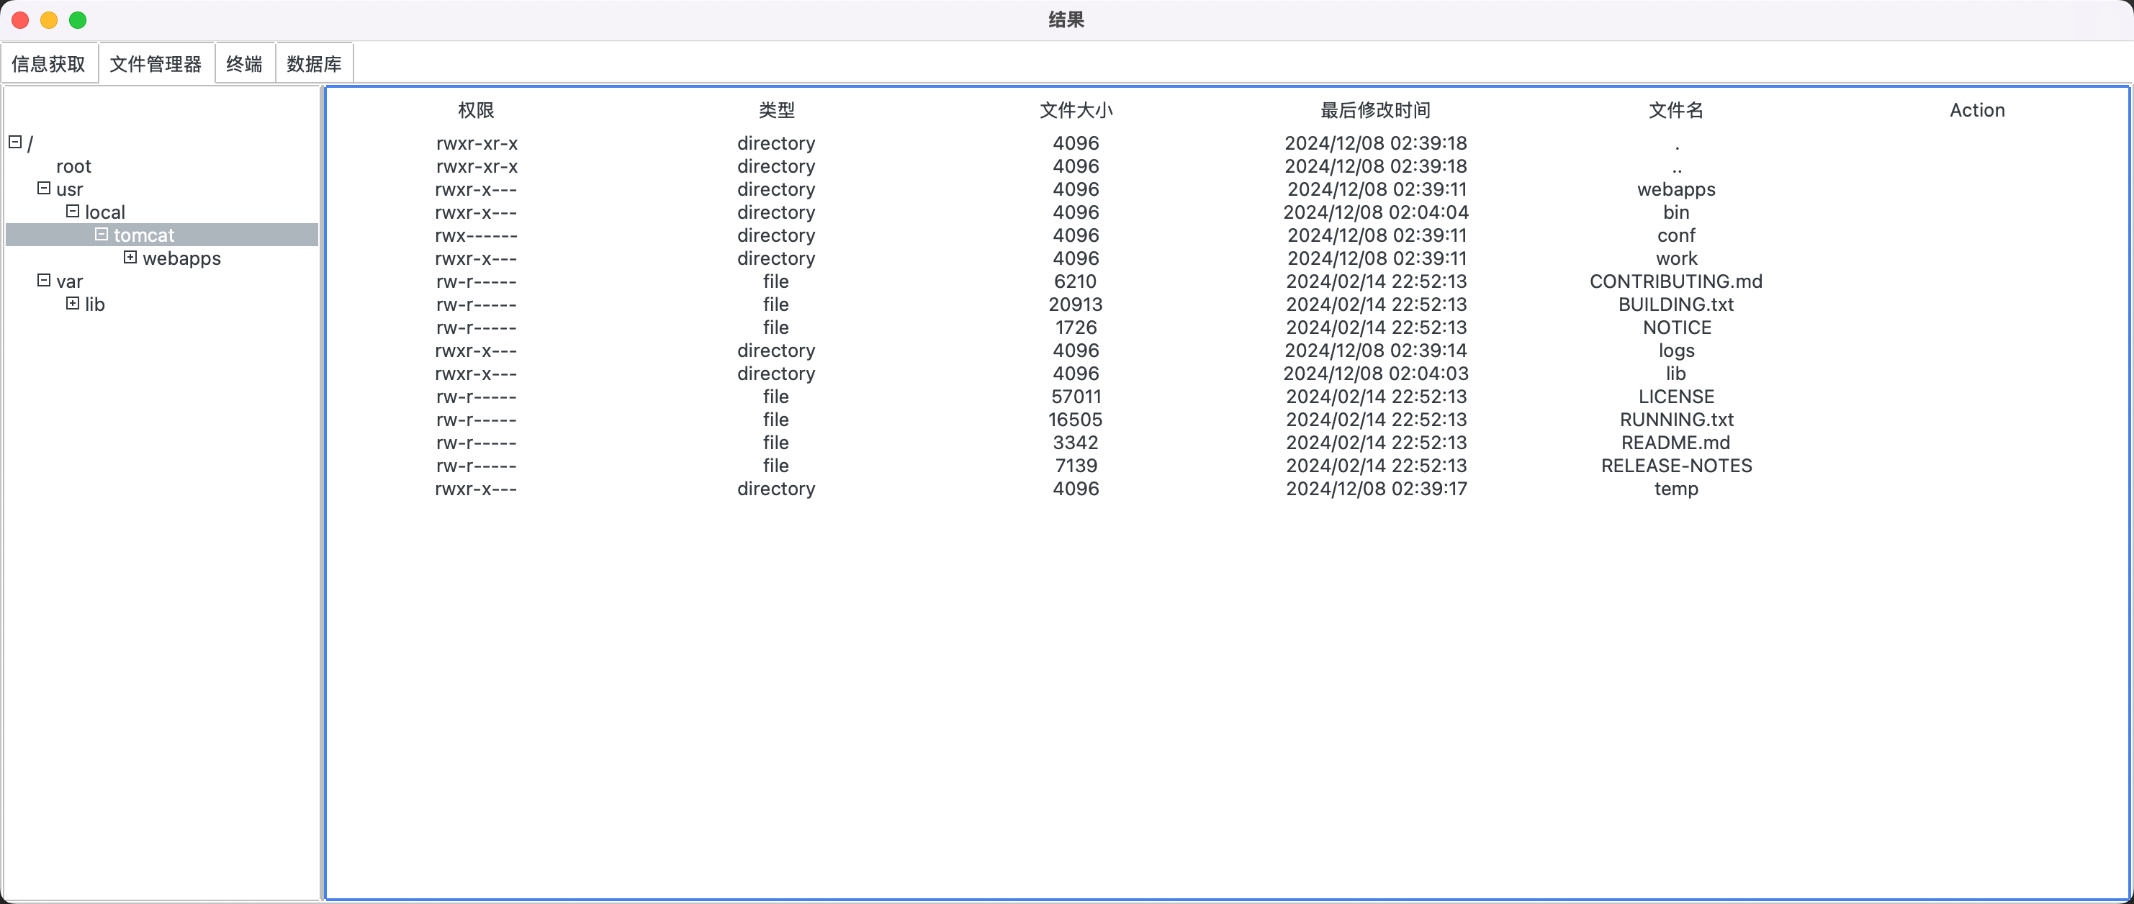Switch to the 信息获取 tab

pyautogui.click(x=49, y=64)
